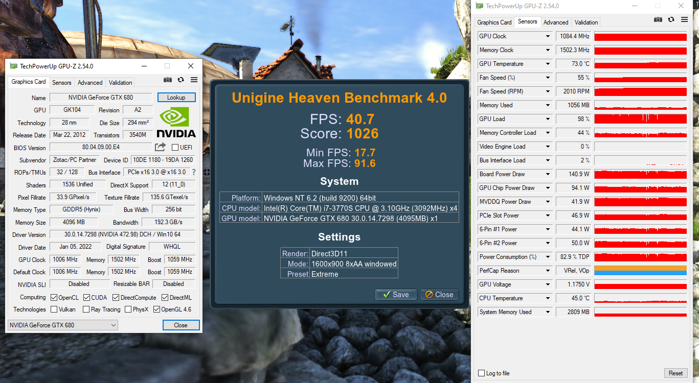Expand the GPU Chip Power Draw sensor dropdown
699x383 pixels.
click(x=548, y=188)
